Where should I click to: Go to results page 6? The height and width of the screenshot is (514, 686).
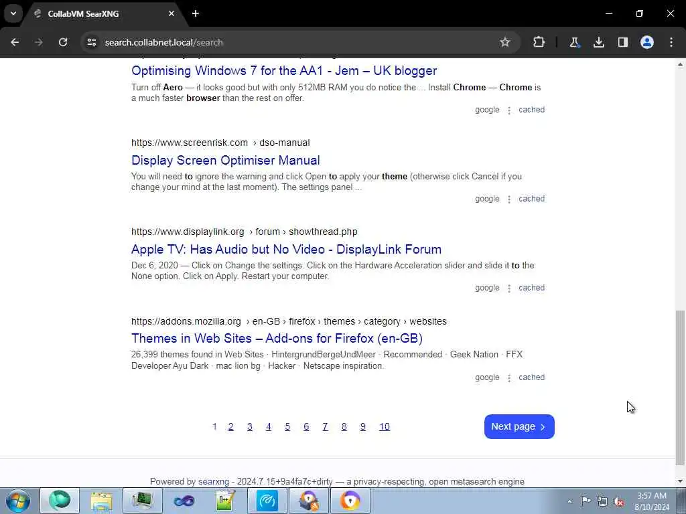click(305, 426)
